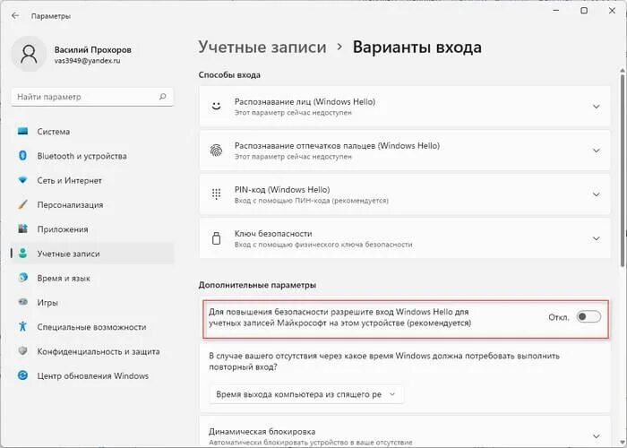Click the Игры gamepad icon
The height and width of the screenshot is (448, 627).
tap(22, 302)
